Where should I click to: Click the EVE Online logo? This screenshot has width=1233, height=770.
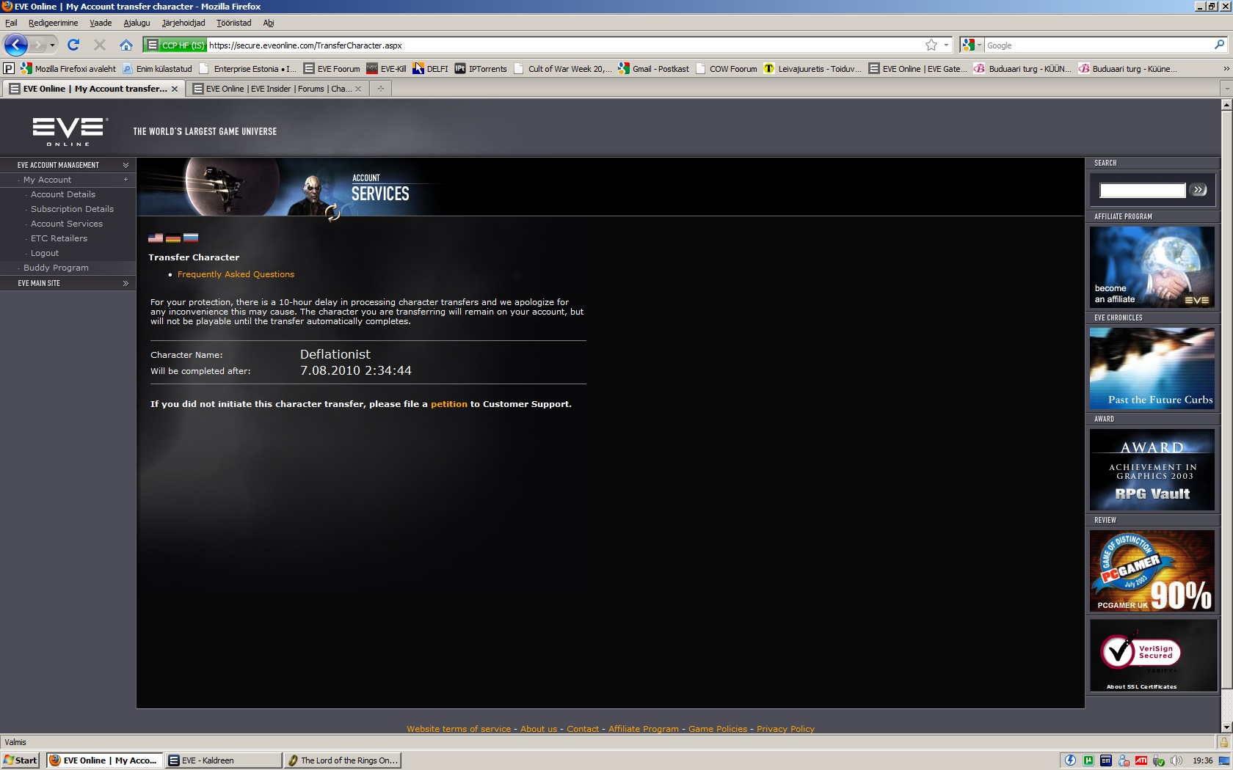click(70, 131)
